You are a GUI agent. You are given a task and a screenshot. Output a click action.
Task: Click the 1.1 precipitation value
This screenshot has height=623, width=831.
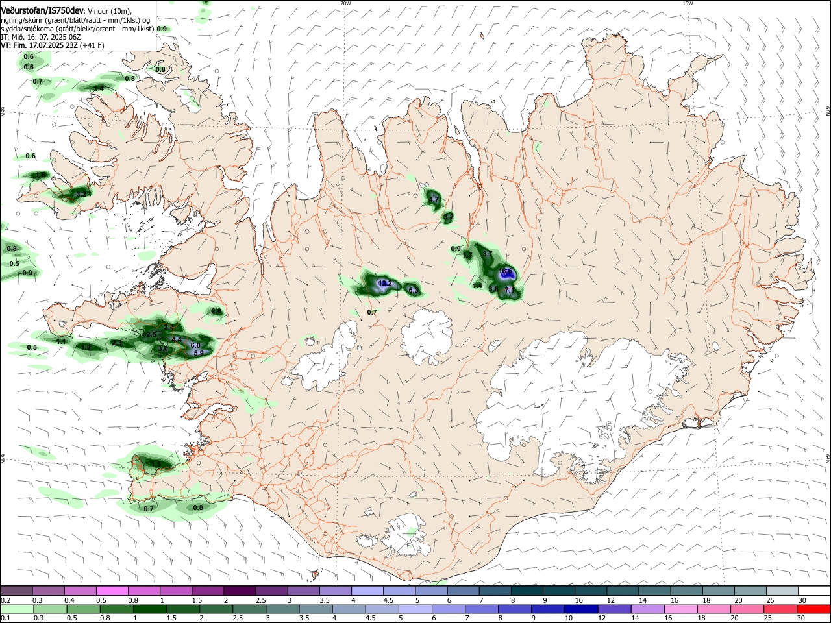61,341
